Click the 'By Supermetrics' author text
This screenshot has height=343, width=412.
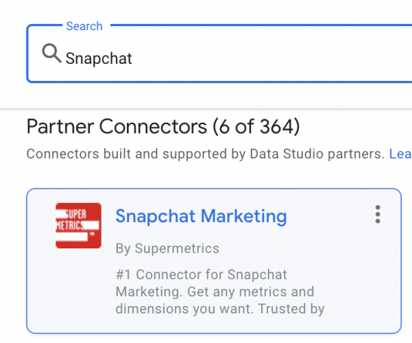(x=167, y=248)
